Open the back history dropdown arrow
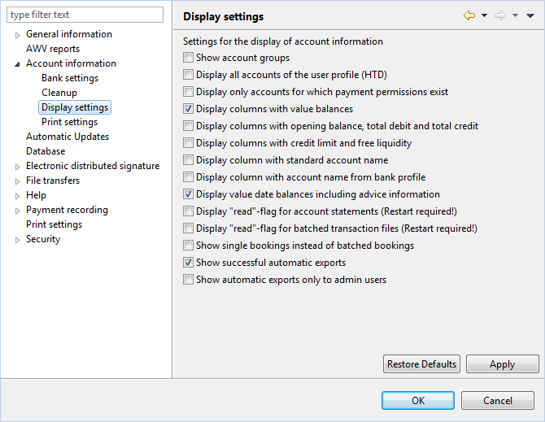This screenshot has width=545, height=422. (x=484, y=15)
